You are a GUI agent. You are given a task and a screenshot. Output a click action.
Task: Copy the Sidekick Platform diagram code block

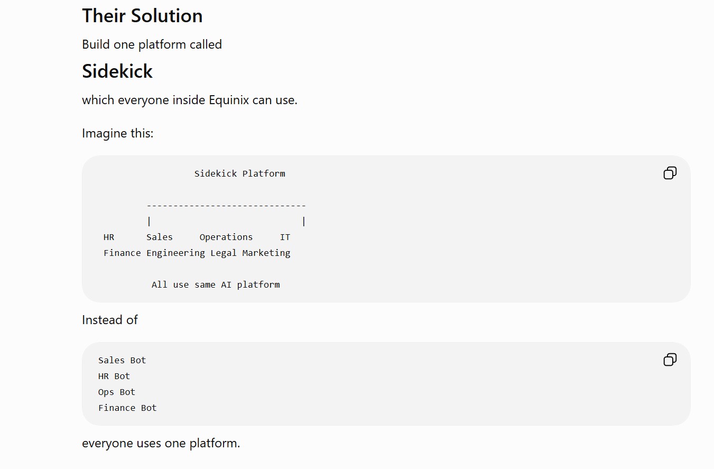(x=670, y=173)
